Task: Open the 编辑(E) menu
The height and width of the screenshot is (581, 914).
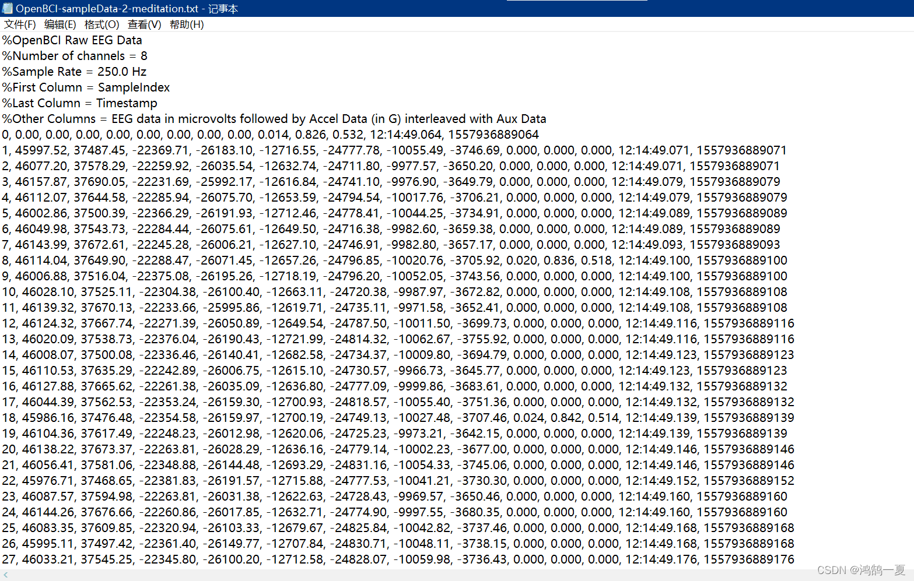Action: (x=60, y=24)
